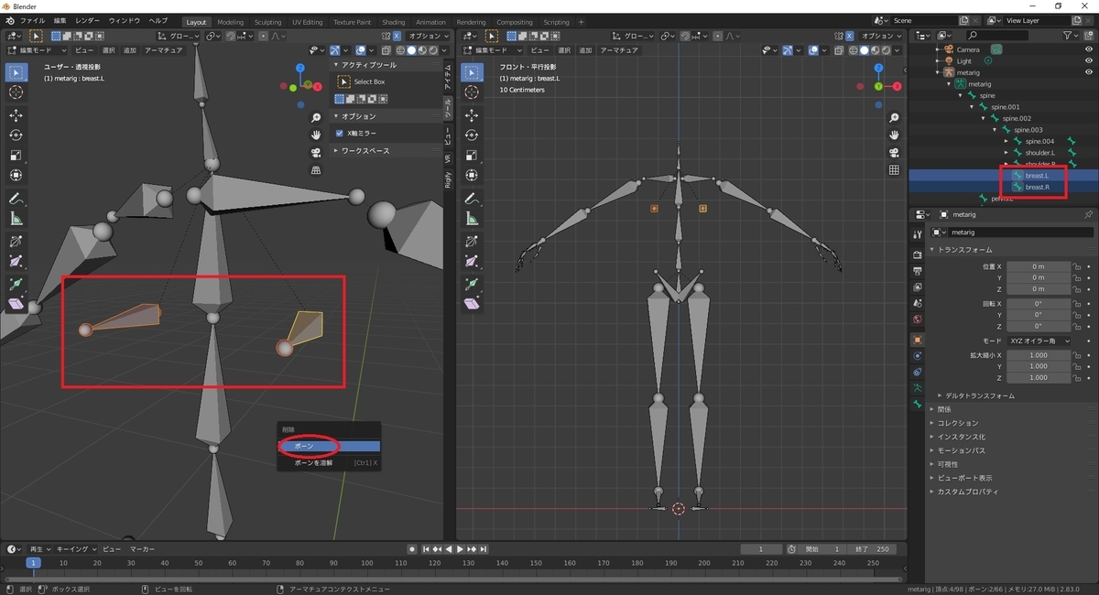Toggle X軸ミラー checkbox
1099x595 pixels.
coord(340,134)
